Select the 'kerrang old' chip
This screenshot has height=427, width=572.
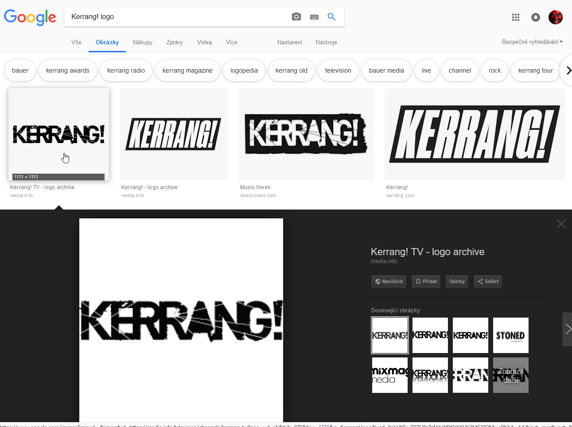coord(292,70)
